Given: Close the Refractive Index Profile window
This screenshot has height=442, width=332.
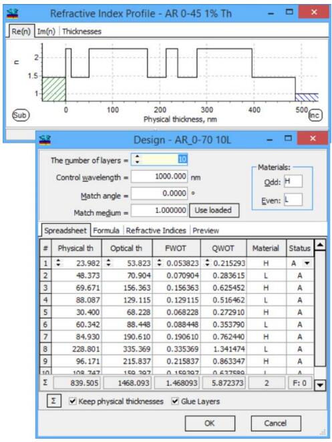Looking at the screenshot, I should 314,12.
